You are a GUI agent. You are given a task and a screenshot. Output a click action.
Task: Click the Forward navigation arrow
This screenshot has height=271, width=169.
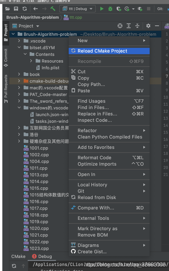pos(44,9)
